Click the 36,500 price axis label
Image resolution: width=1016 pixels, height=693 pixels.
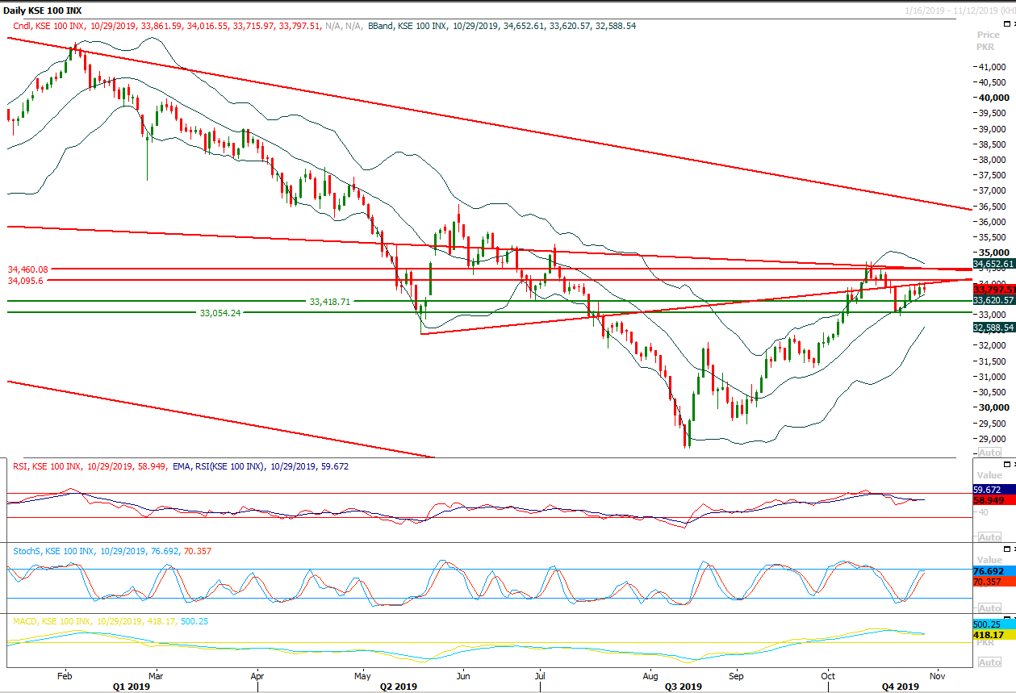(991, 207)
